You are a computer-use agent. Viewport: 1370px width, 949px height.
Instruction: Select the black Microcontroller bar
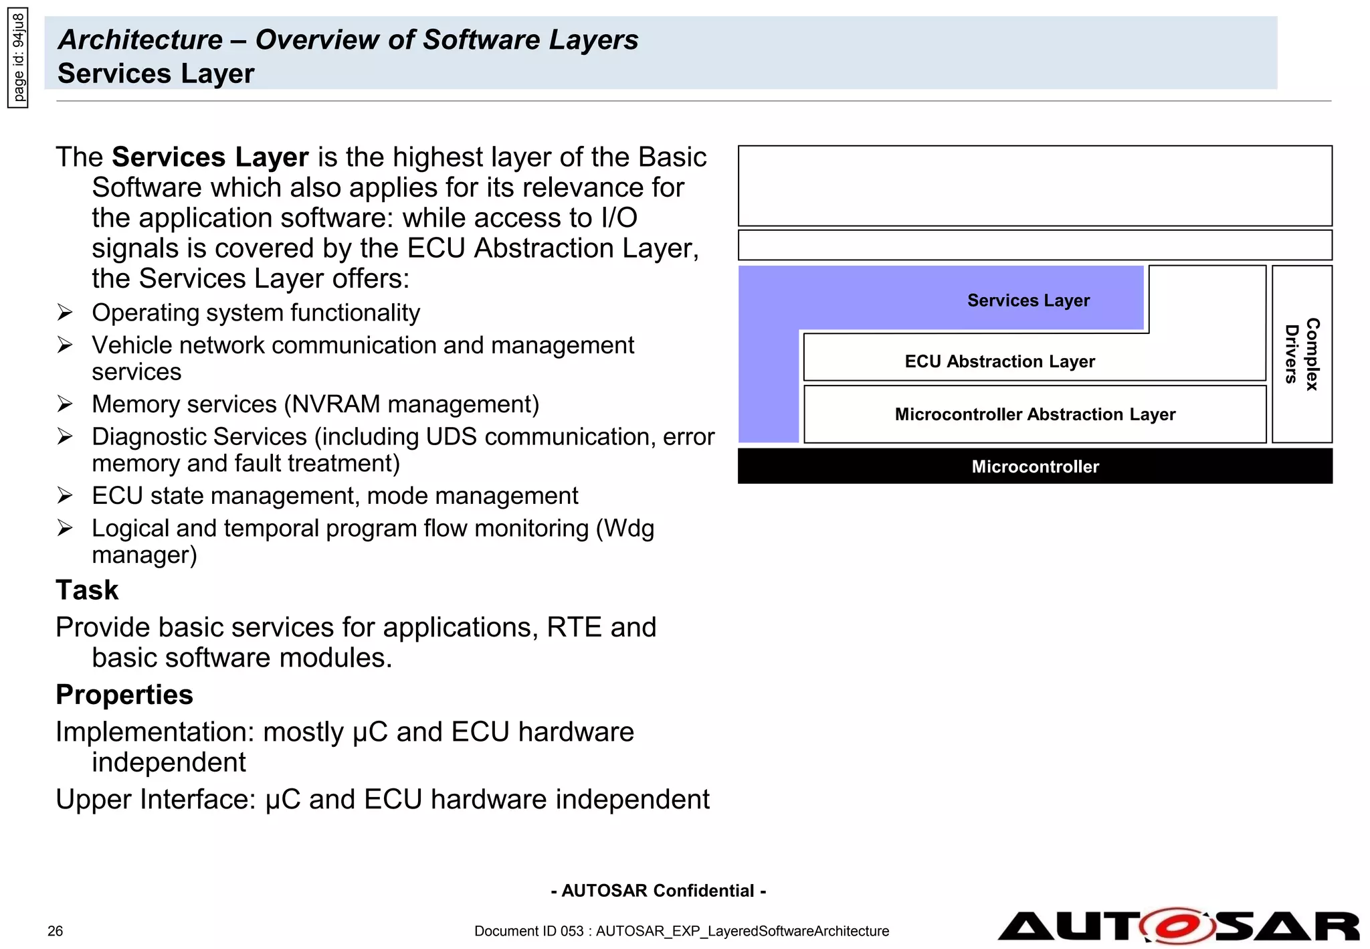(x=1035, y=466)
